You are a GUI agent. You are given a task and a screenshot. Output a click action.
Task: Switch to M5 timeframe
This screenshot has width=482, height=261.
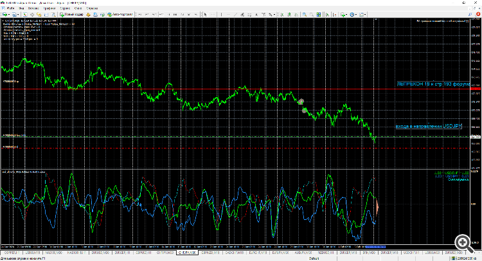tap(147, 14)
